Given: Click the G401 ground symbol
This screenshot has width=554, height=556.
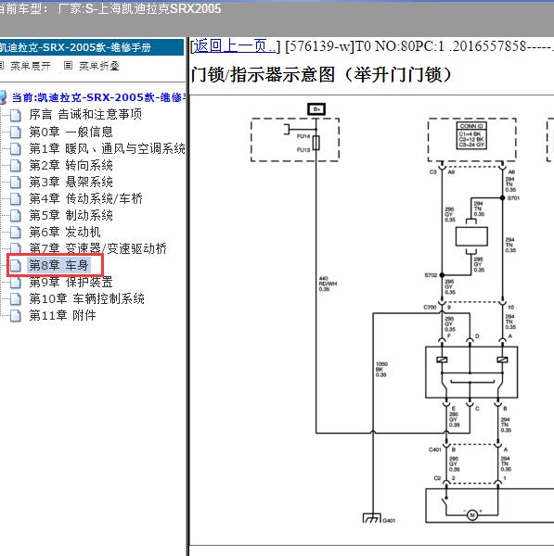Looking at the screenshot, I should click(372, 518).
